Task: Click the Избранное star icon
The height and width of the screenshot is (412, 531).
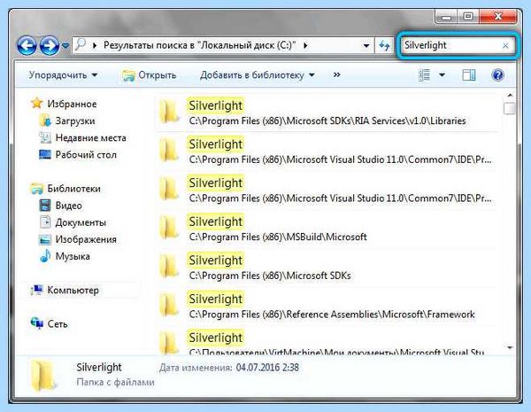Action: (x=36, y=103)
